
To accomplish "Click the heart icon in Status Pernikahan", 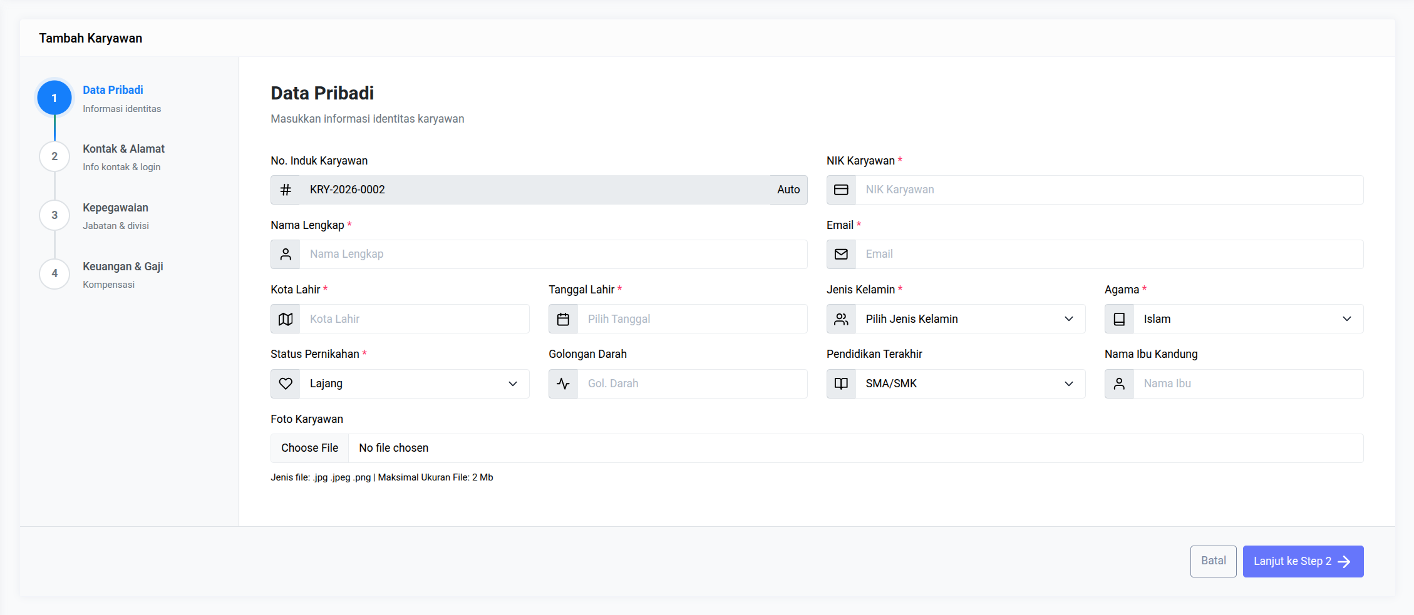I will coord(286,384).
